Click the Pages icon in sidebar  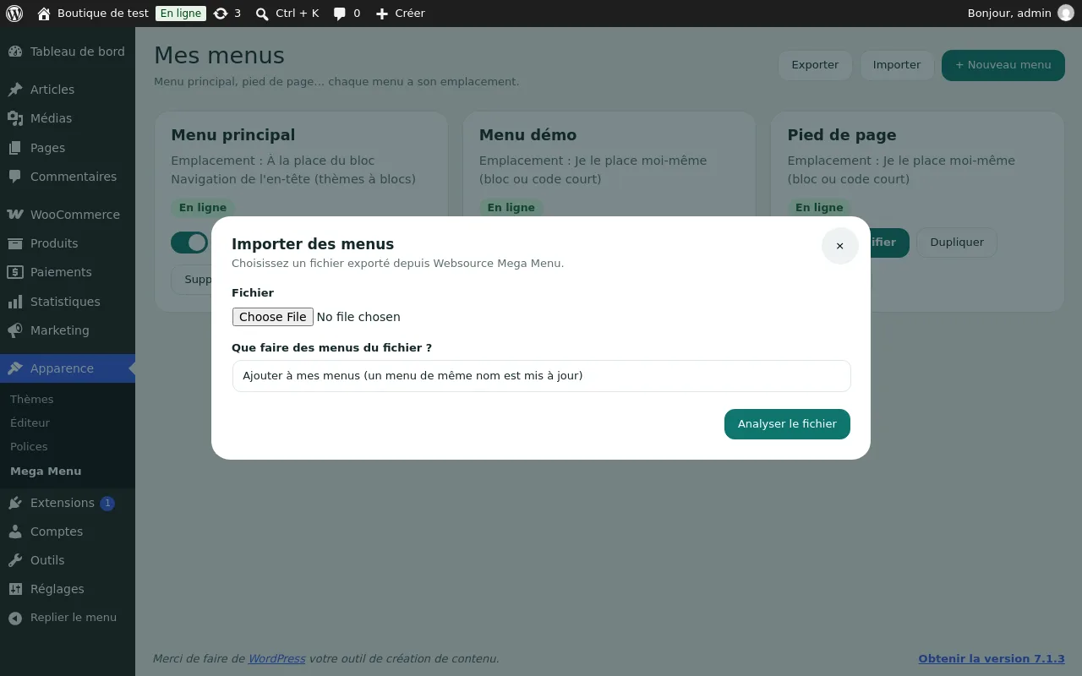pyautogui.click(x=15, y=148)
